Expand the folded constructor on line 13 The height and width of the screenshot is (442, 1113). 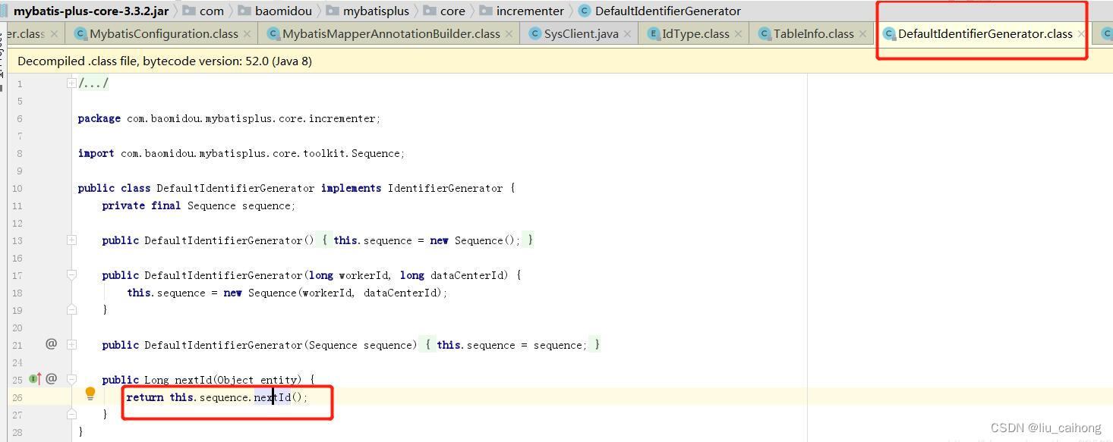(x=71, y=240)
